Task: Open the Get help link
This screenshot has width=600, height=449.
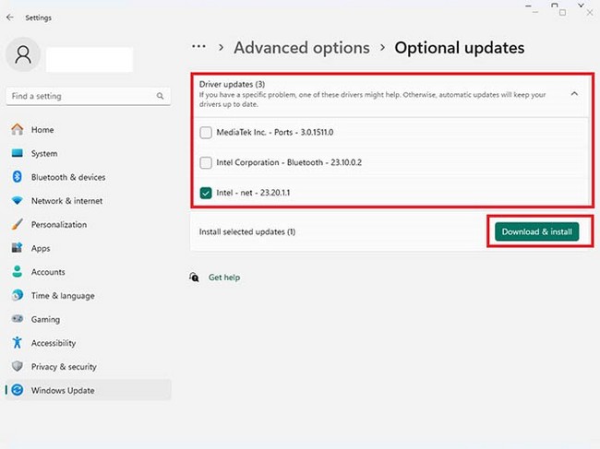Action: pos(224,277)
